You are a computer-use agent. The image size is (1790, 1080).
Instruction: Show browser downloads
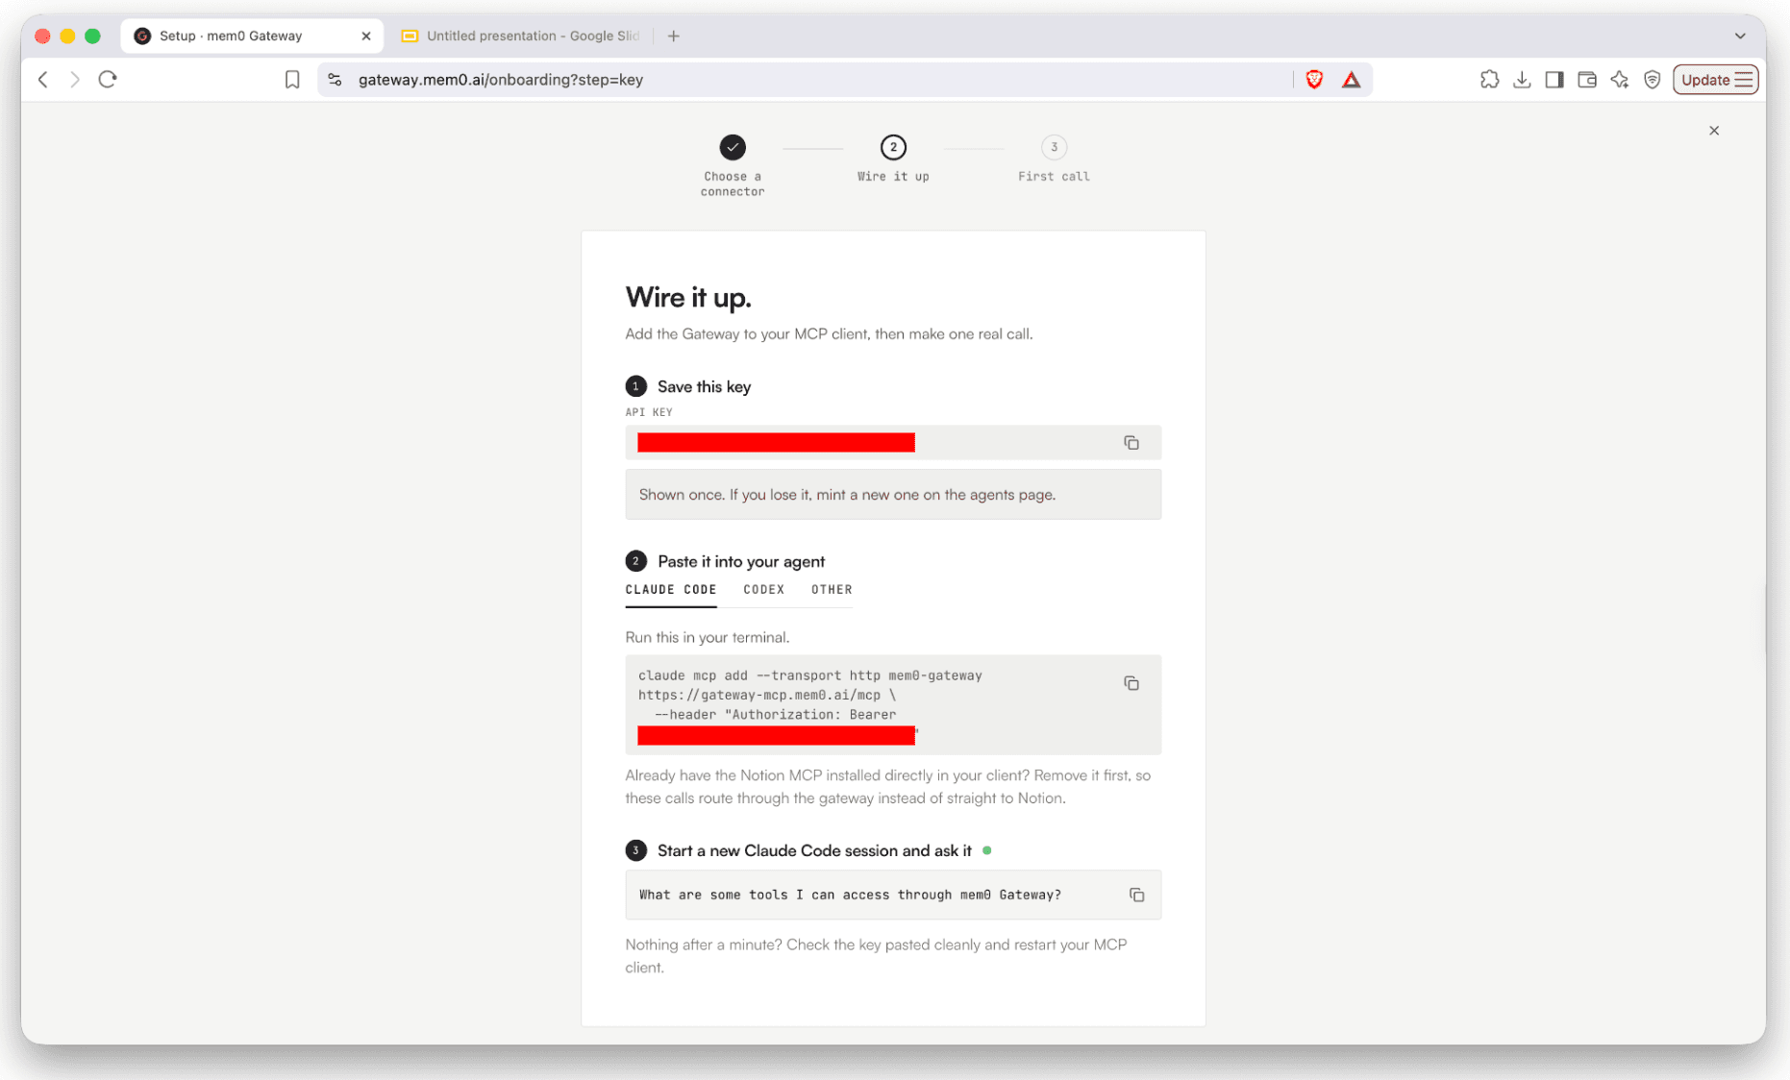pos(1522,80)
